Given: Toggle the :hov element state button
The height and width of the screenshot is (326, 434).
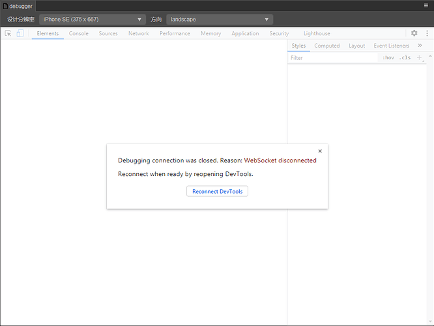Looking at the screenshot, I should [388, 57].
